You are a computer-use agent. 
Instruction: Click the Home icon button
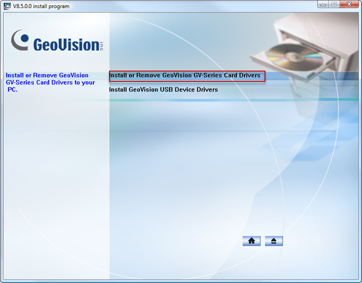pos(252,241)
